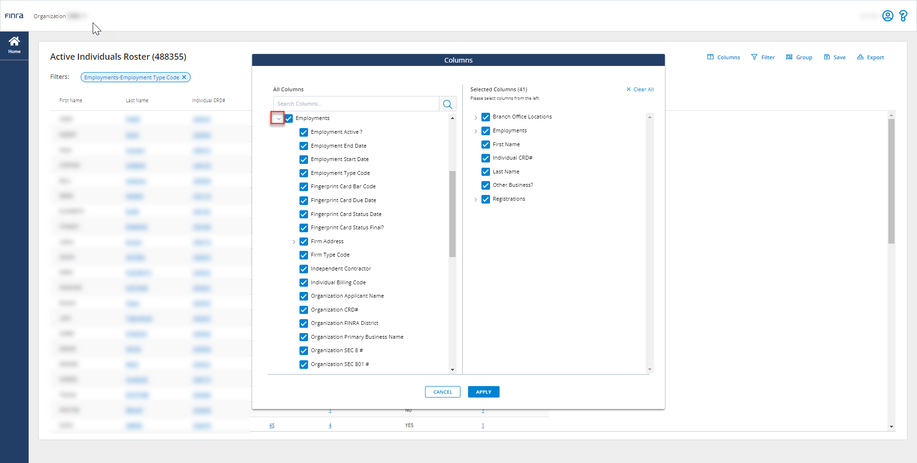The width and height of the screenshot is (917, 463).
Task: Apply the column changes
Action: coord(483,391)
